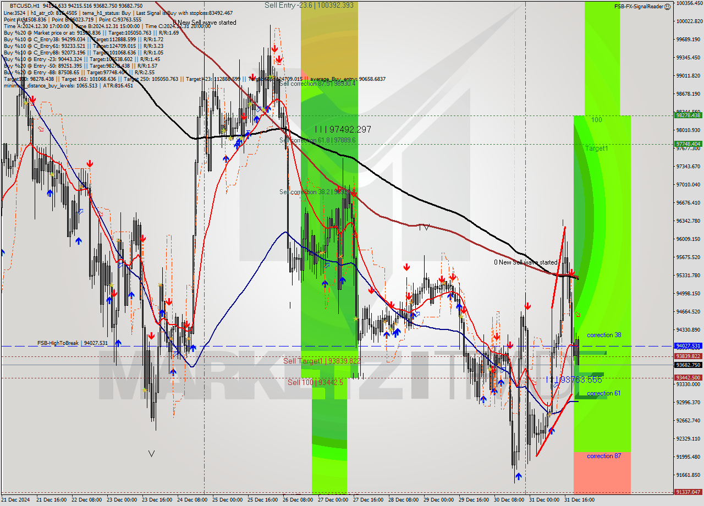Click the 'minimum_distance_buy_levels' ATR info line
The height and width of the screenshot is (506, 704).
tap(68, 86)
